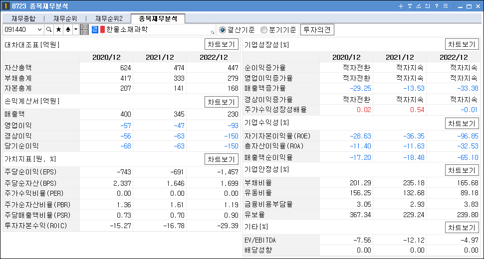Click 주당순자산(BPS) value 2,337
The image size is (484, 259).
tap(122, 184)
